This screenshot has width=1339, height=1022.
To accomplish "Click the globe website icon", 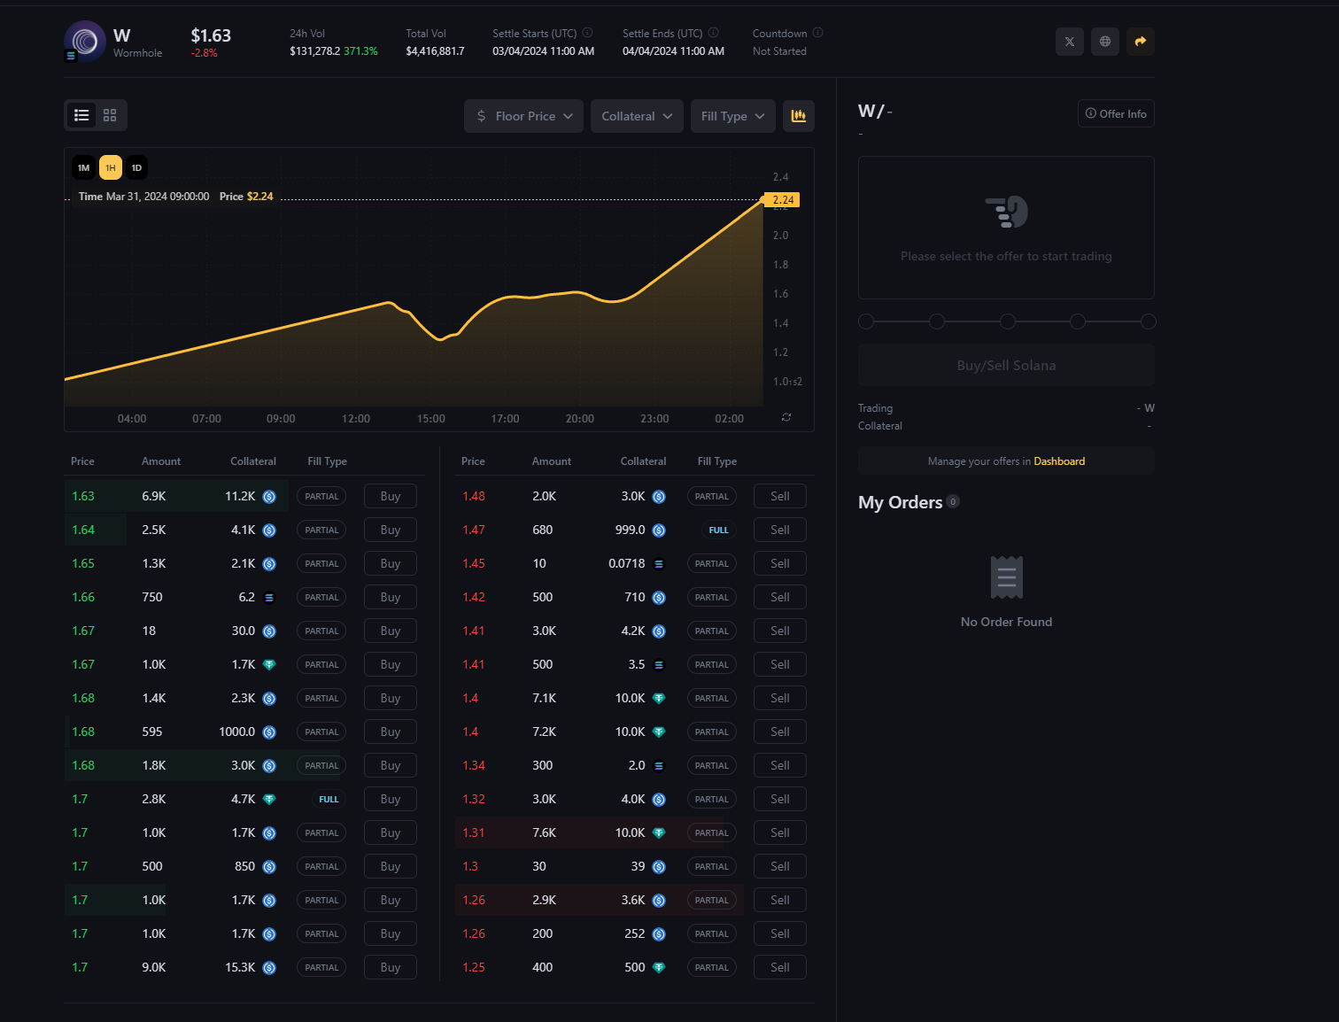I will [x=1104, y=41].
